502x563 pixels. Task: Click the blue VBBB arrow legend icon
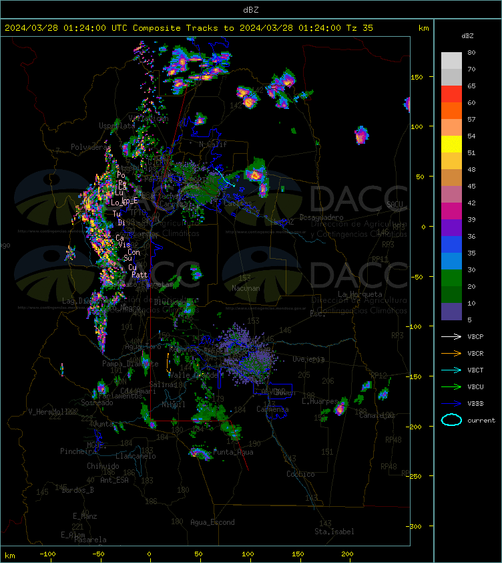coord(451,403)
